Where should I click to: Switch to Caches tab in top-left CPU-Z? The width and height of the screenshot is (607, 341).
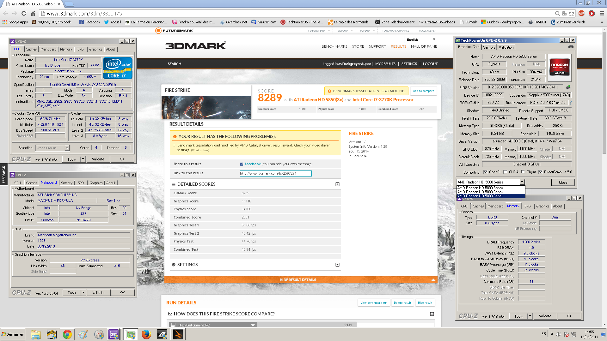[x=31, y=49]
